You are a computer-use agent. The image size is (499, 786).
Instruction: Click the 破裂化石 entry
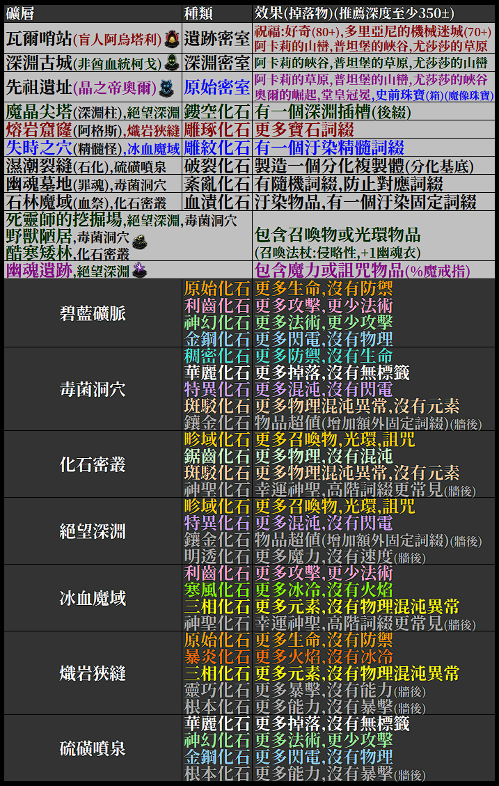(216, 166)
